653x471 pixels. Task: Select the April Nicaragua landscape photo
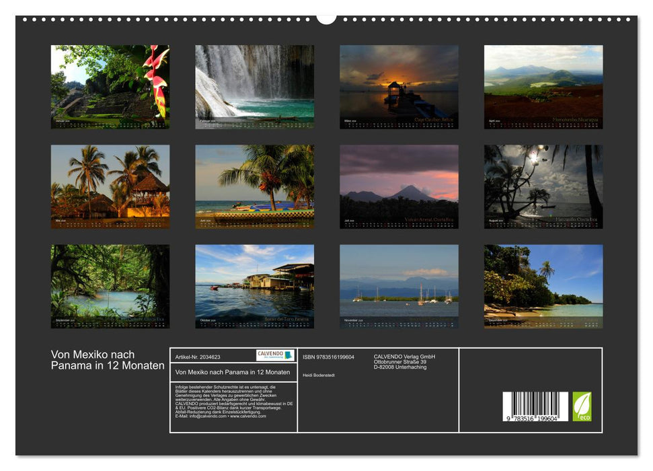point(543,86)
